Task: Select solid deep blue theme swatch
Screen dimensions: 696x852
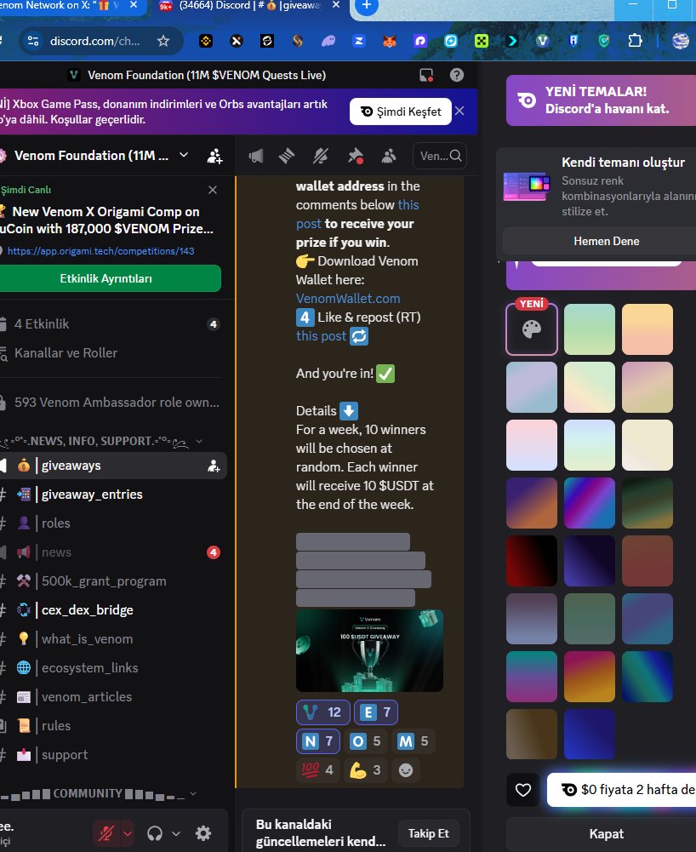Action: (x=590, y=734)
